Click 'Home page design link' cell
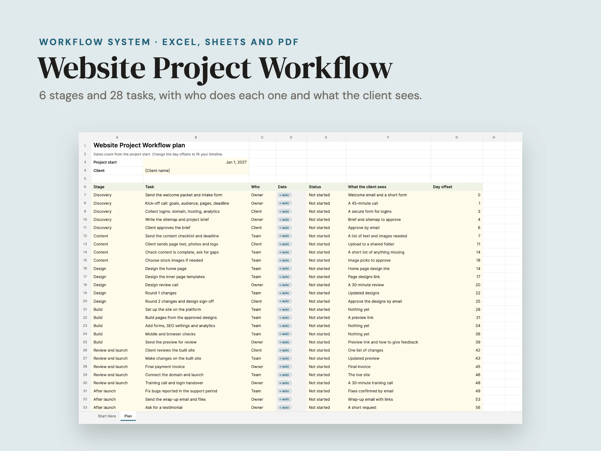The height and width of the screenshot is (451, 601). pyautogui.click(x=388, y=268)
